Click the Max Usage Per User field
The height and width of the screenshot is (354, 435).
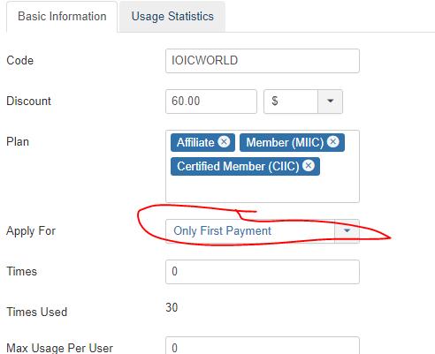(263, 346)
